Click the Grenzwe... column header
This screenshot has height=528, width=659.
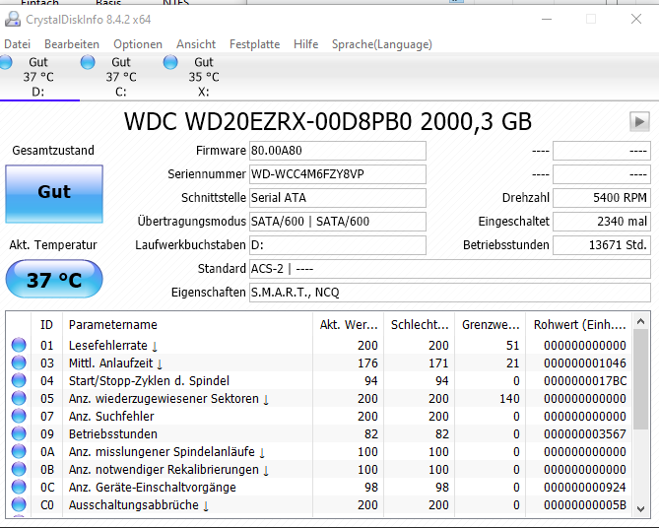point(491,324)
